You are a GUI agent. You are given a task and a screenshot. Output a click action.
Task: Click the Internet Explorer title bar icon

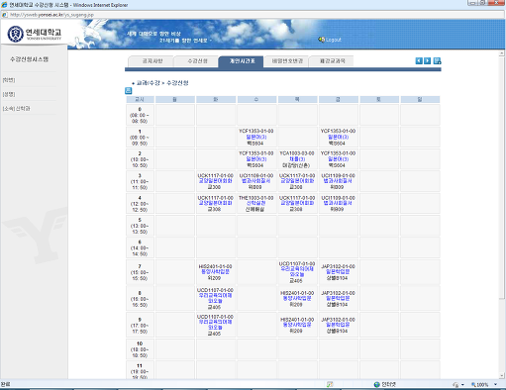click(x=4, y=5)
